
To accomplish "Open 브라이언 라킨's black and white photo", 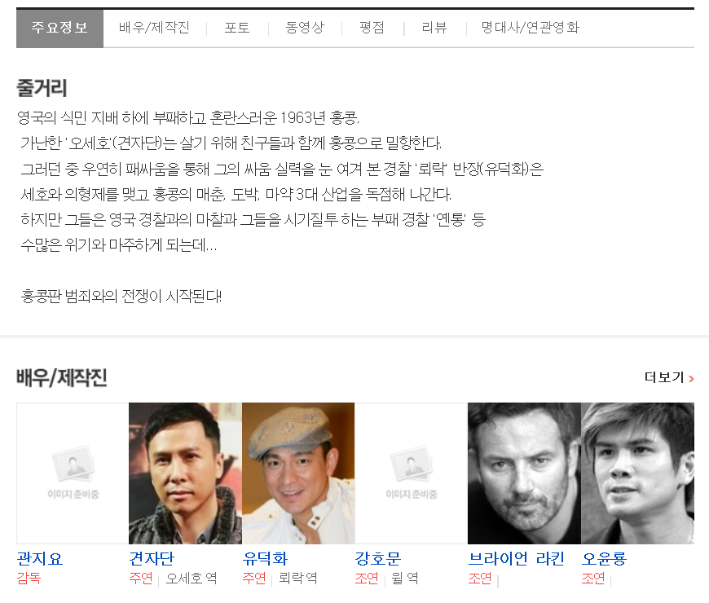I will 524,473.
